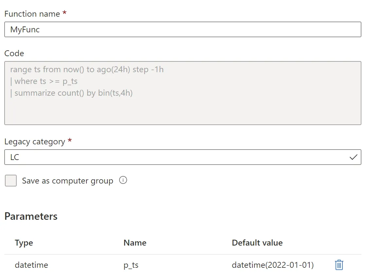Image resolution: width=366 pixels, height=273 pixels.
Task: Click the Name column header
Action: tap(135, 243)
